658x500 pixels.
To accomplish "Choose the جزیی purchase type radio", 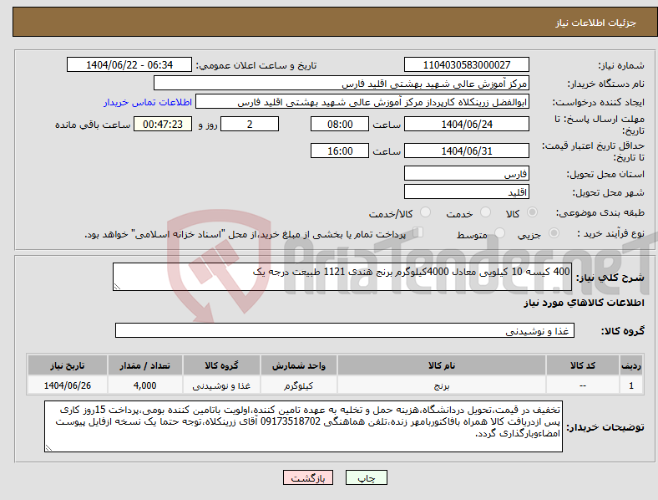I will point(554,232).
